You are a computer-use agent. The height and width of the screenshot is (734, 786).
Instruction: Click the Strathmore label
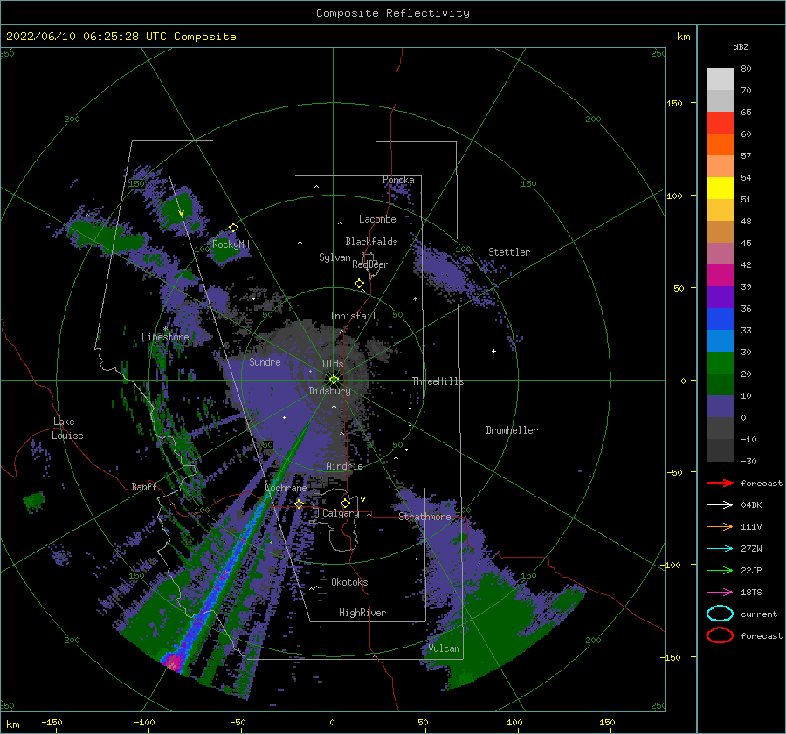click(424, 517)
